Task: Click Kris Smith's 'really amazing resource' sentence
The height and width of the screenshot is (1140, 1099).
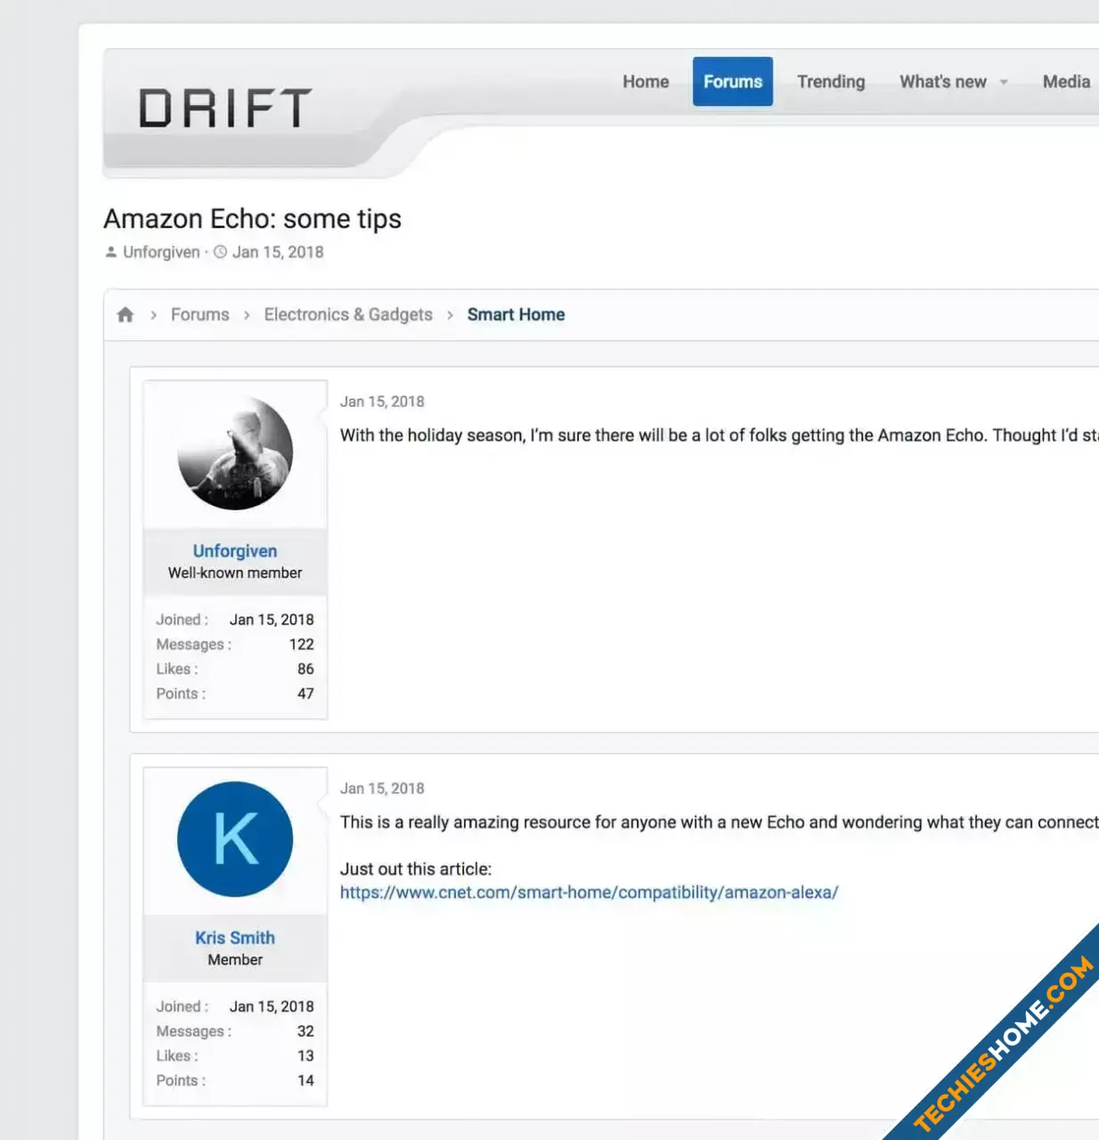Action: [720, 822]
